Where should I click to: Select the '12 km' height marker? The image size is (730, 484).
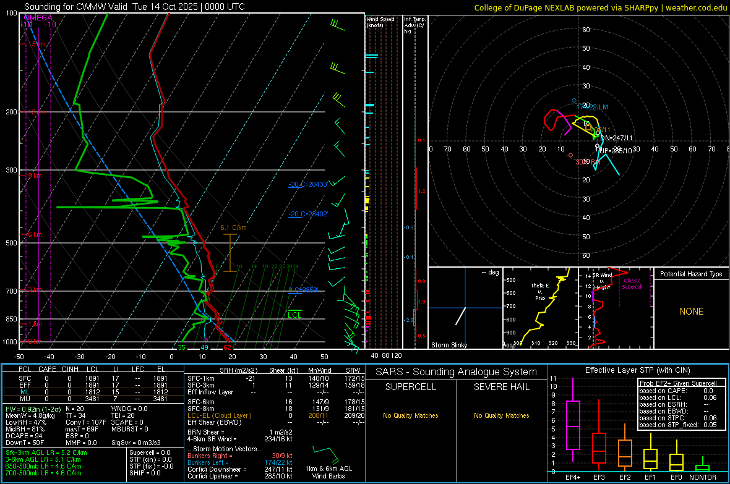(36, 112)
